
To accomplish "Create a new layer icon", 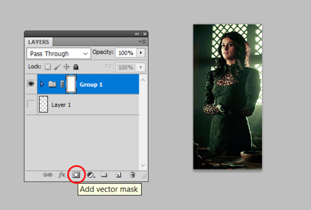I will pos(118,175).
